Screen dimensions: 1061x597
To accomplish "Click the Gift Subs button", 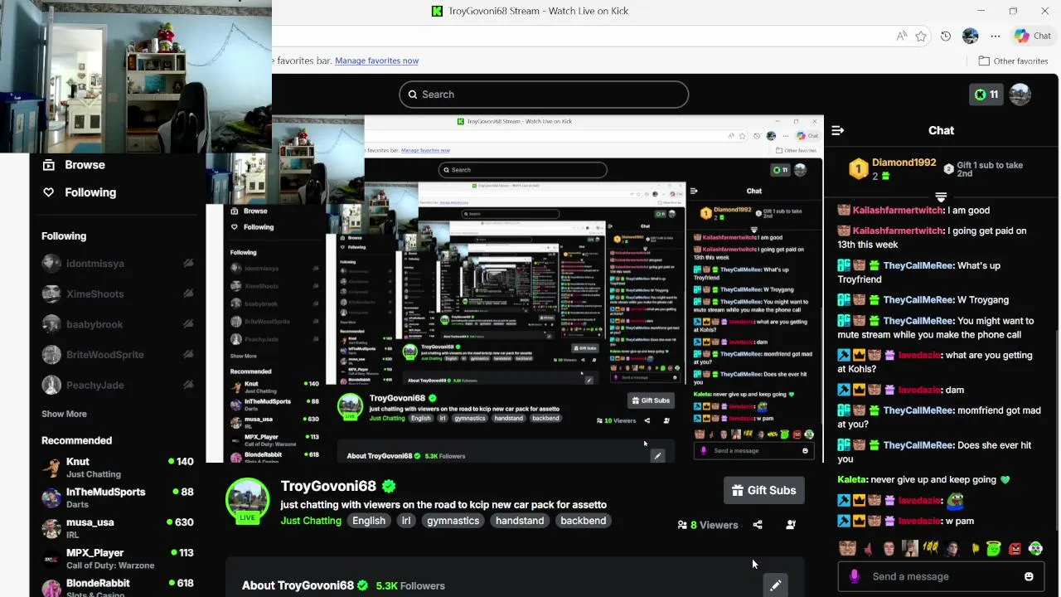I will (x=763, y=490).
